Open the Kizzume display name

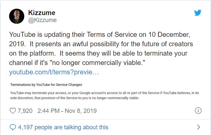(x=42, y=13)
